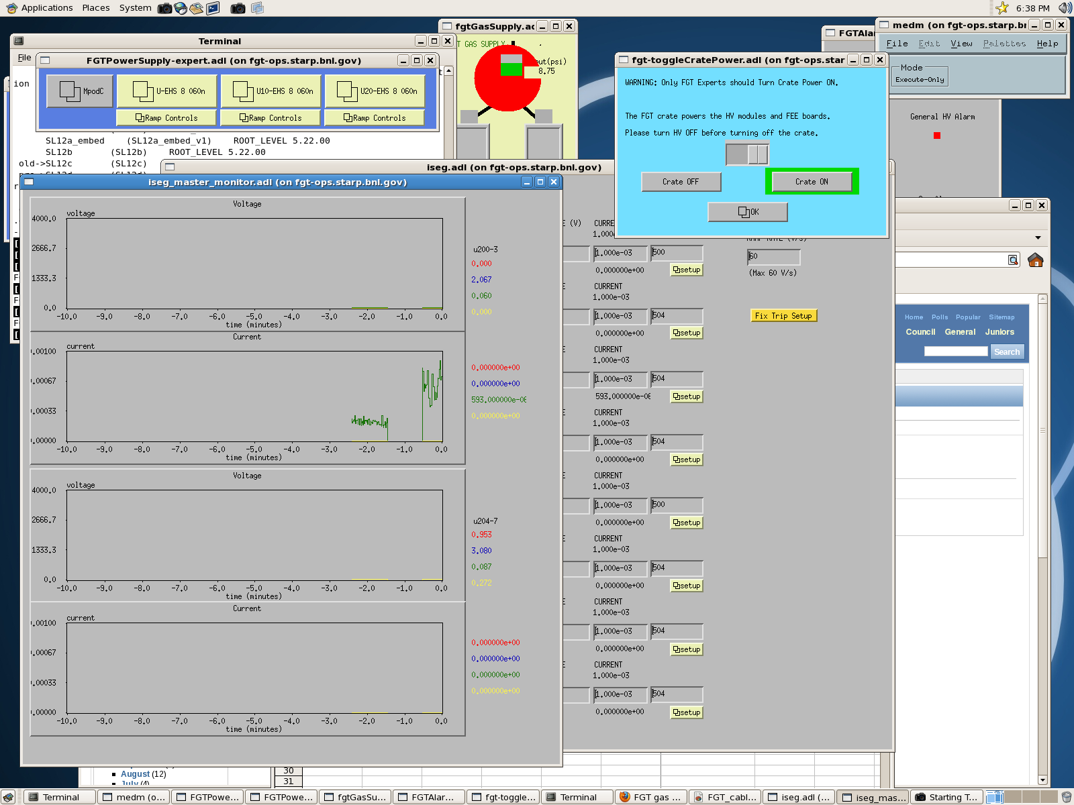Expand browser toolbar dropdown arrow
Image resolution: width=1074 pixels, height=805 pixels.
coord(1038,237)
